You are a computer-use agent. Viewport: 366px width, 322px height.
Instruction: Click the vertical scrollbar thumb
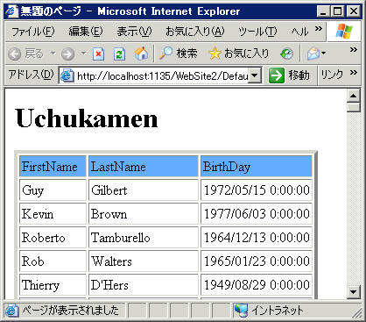354,107
